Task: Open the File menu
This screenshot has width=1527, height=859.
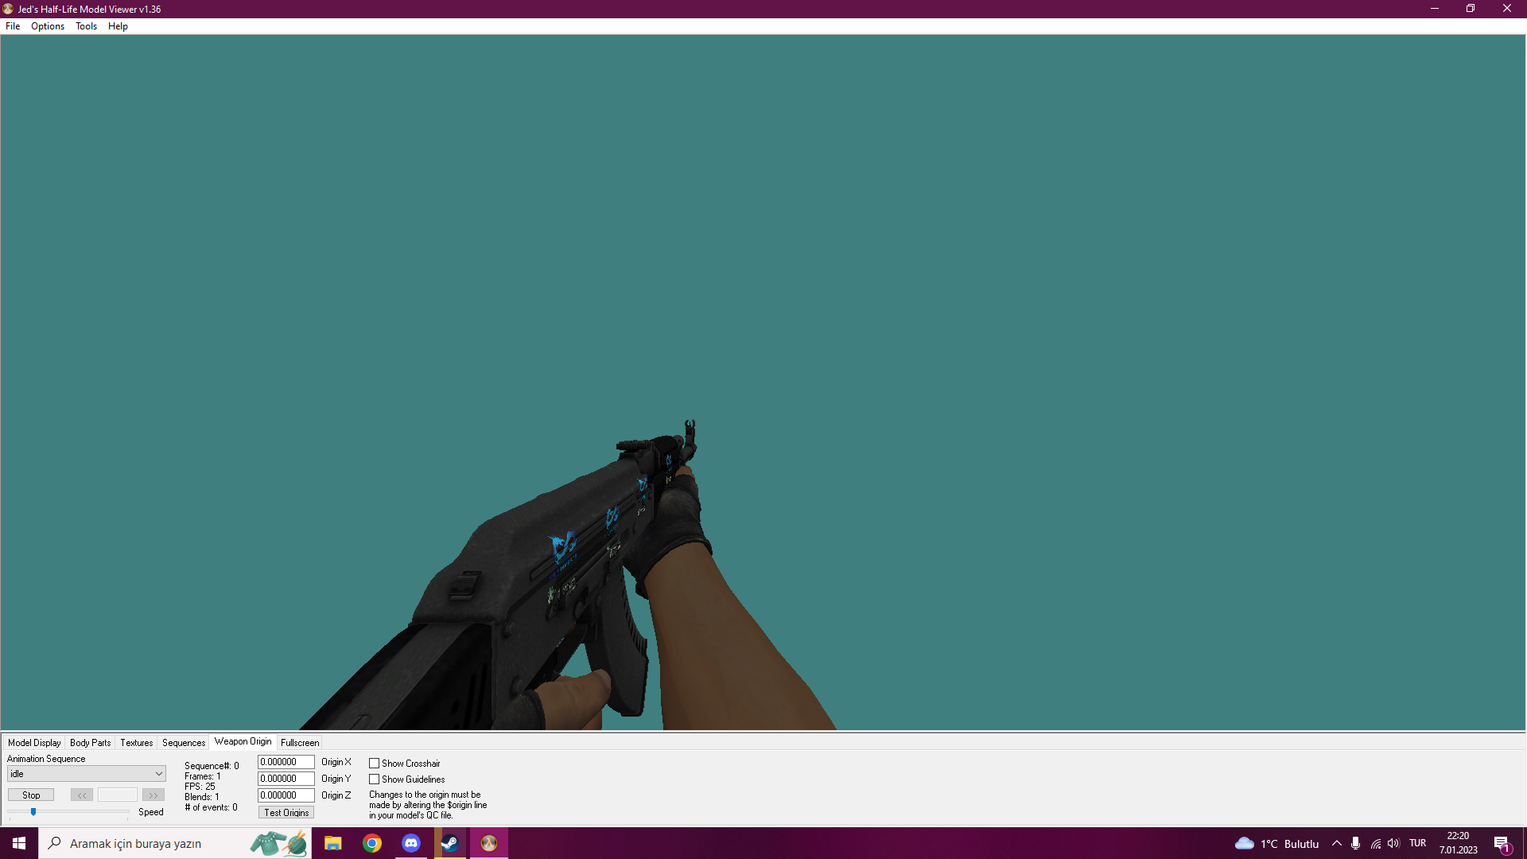Action: coord(13,26)
